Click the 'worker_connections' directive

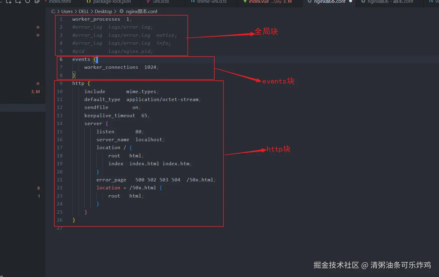(x=111, y=67)
